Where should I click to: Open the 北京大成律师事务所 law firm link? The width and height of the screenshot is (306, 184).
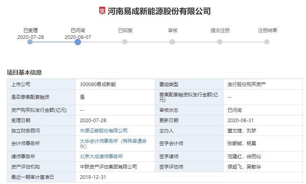101,157
